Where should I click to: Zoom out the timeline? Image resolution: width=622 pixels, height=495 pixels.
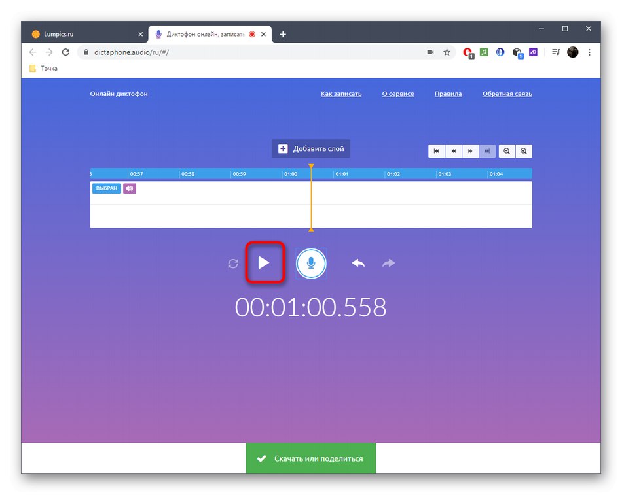pos(507,151)
